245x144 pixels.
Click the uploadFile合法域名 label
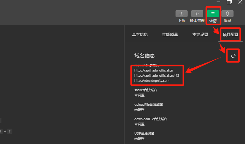coord(148,104)
